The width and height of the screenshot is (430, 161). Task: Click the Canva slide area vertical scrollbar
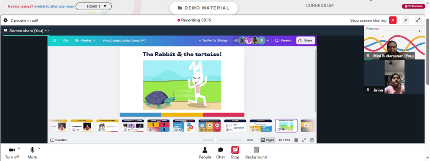coord(315,81)
